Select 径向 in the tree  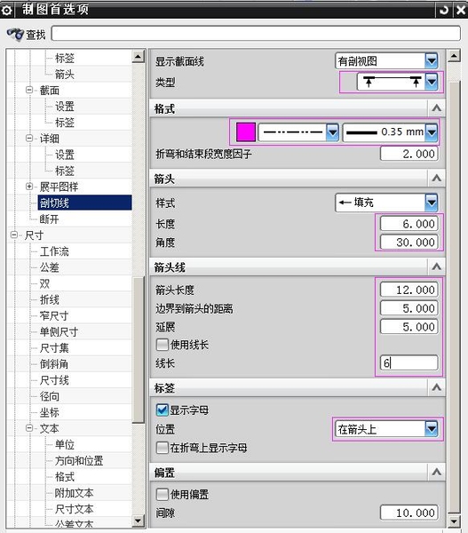click(49, 396)
